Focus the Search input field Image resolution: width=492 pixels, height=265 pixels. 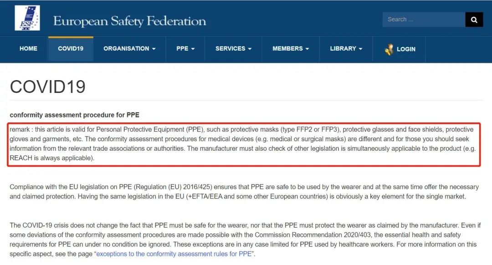point(424,20)
